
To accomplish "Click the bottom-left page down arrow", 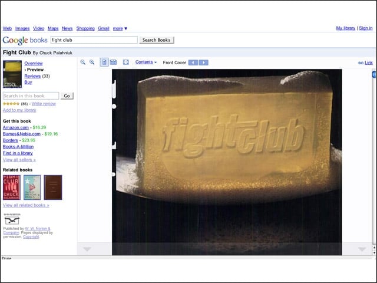I will point(87,249).
